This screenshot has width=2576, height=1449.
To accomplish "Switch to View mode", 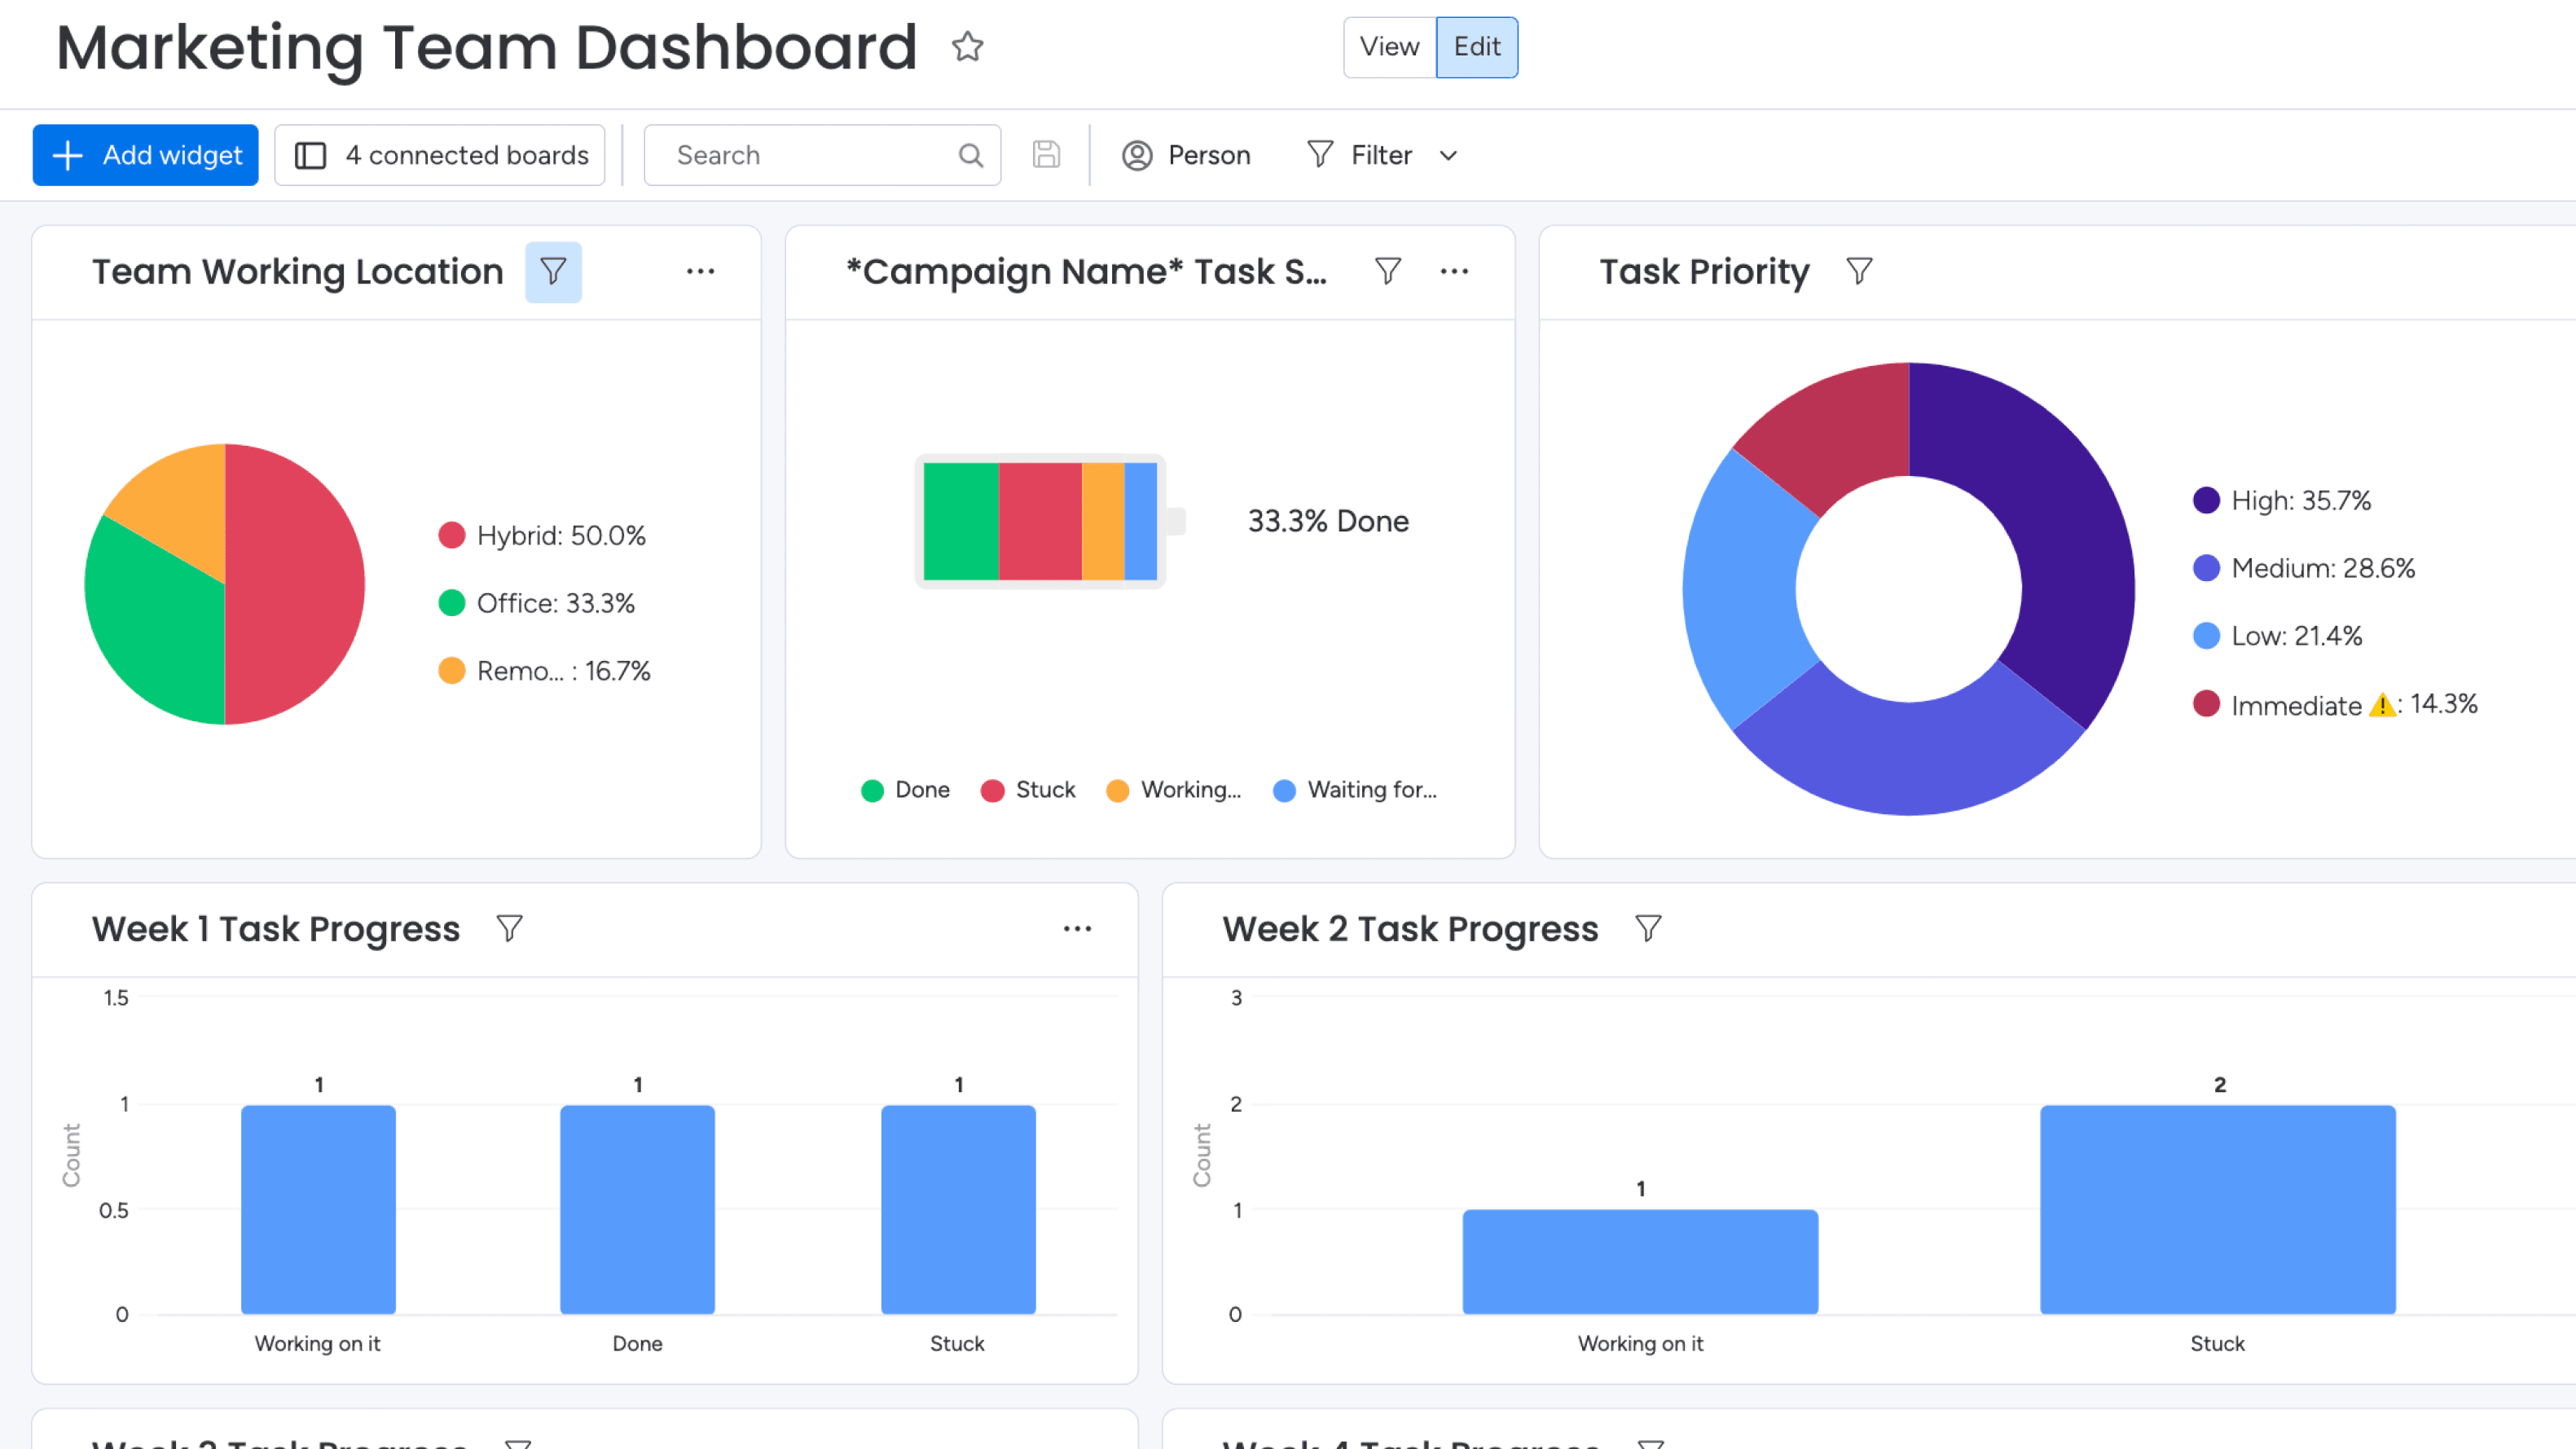I will point(1389,47).
